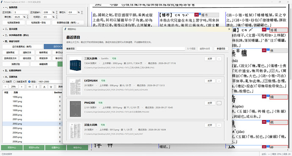Click the 眉栏宽 spinner arrows
The image size is (292, 156).
tap(28, 17)
